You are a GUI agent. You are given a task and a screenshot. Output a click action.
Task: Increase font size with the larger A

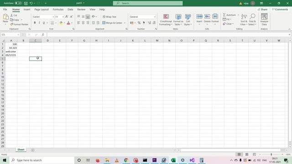[67, 17]
